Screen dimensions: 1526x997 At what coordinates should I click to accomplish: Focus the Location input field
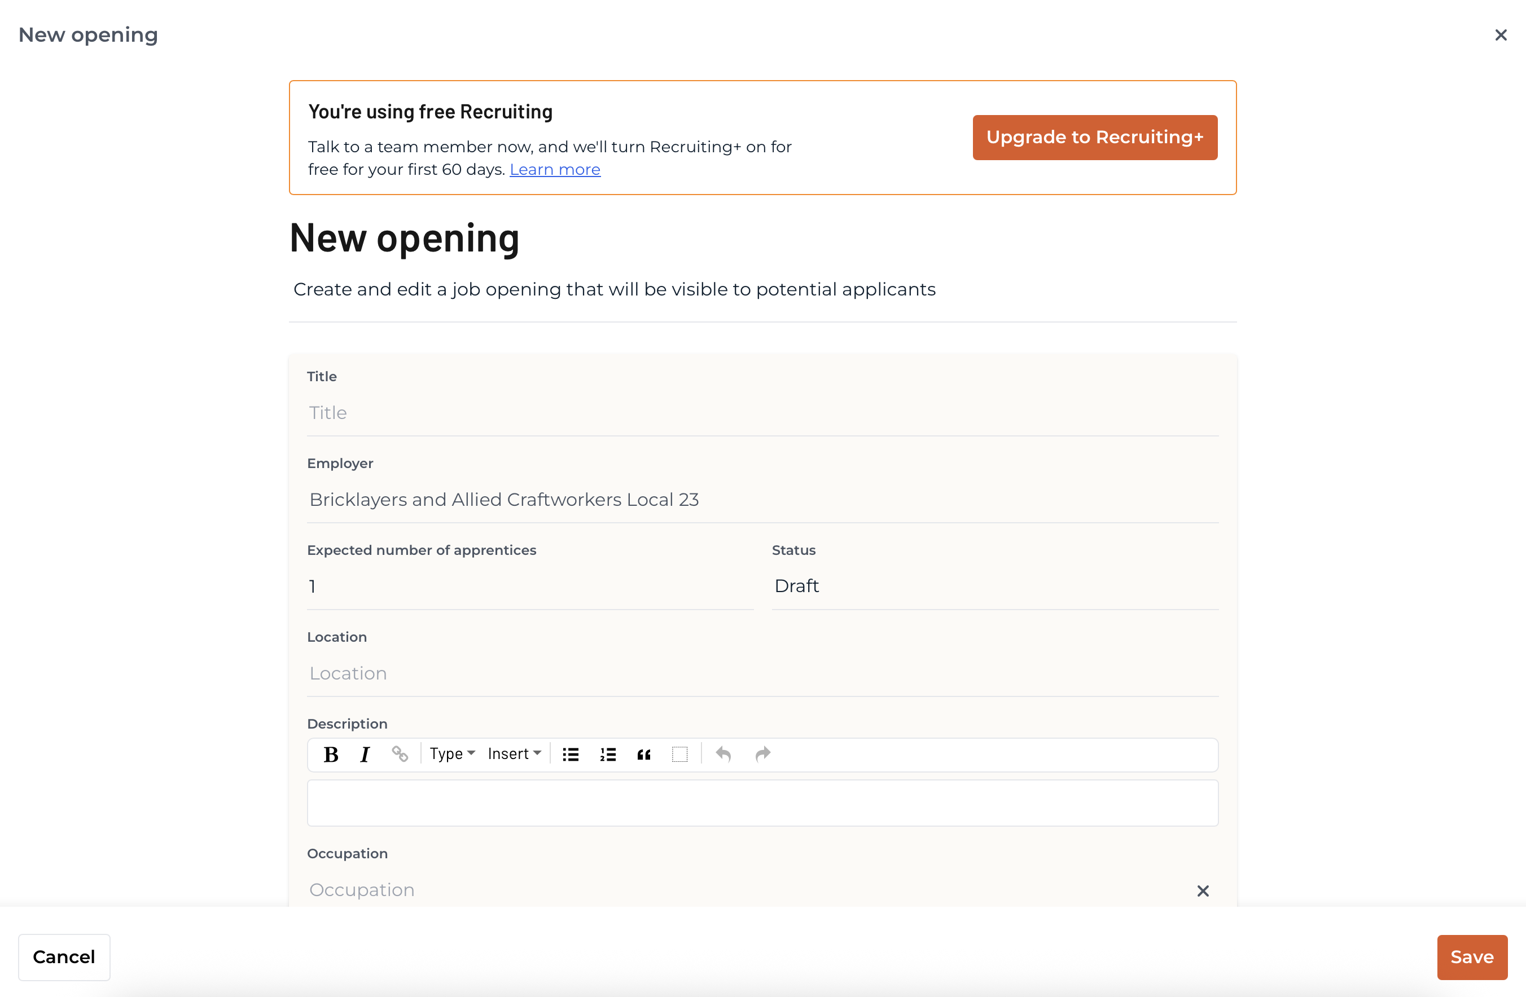pos(762,673)
